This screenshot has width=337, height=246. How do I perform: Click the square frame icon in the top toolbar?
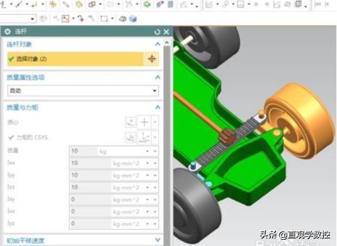(x=240, y=4)
